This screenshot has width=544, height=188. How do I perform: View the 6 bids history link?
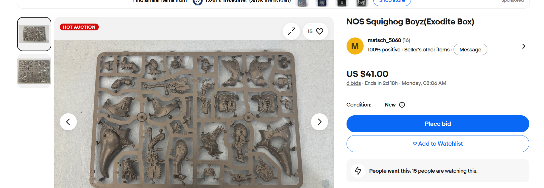click(354, 83)
